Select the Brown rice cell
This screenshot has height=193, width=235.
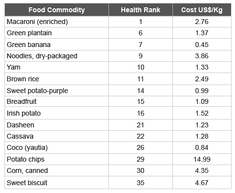pos(57,79)
